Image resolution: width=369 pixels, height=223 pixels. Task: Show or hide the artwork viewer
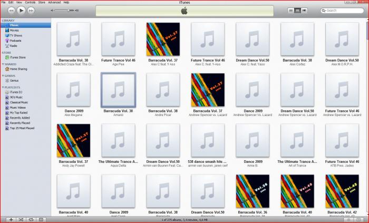pyautogui.click(x=42, y=219)
